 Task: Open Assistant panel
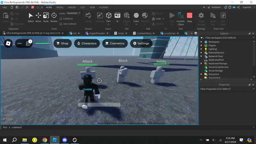214,7
